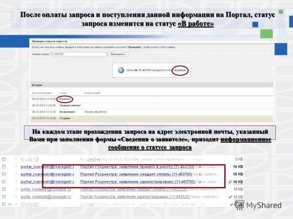Click the 'Проверить' button
This screenshot has width=293, height=219.
pyautogui.click(x=118, y=54)
